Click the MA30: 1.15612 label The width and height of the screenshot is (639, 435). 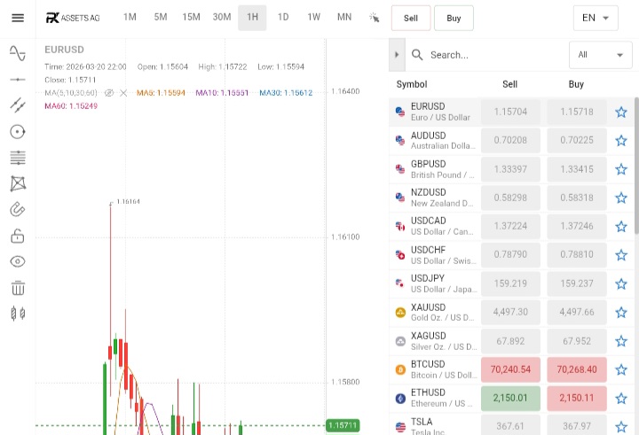[286, 93]
